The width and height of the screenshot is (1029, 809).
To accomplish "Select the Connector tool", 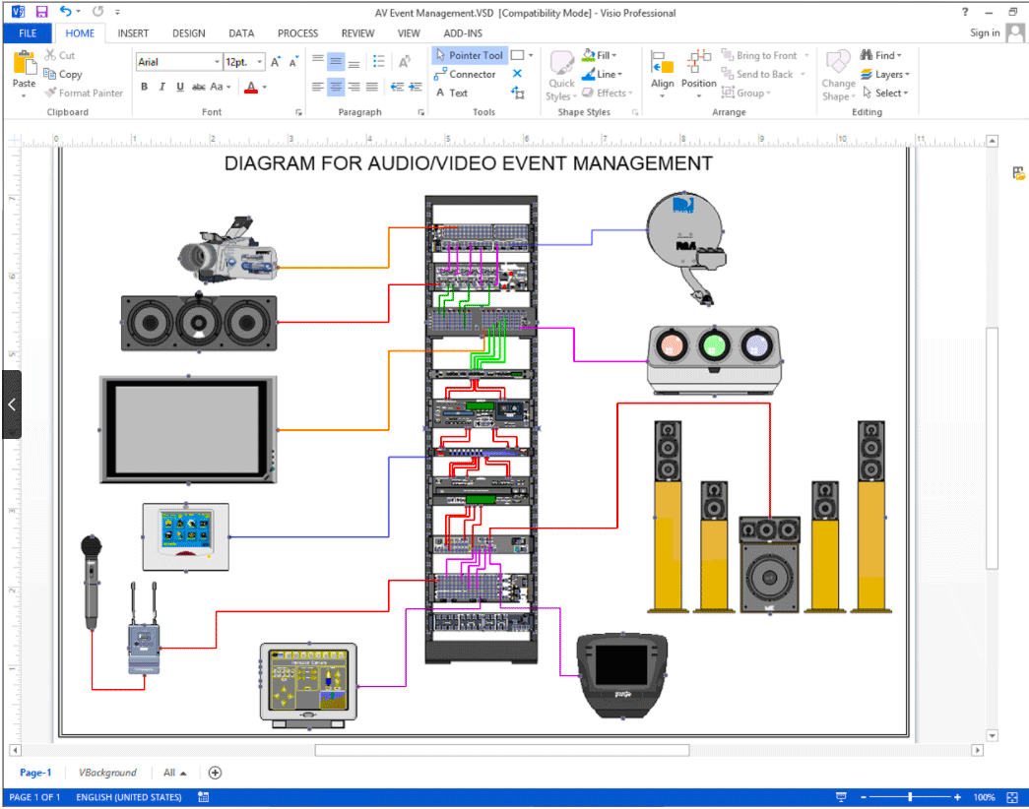I will pos(465,75).
